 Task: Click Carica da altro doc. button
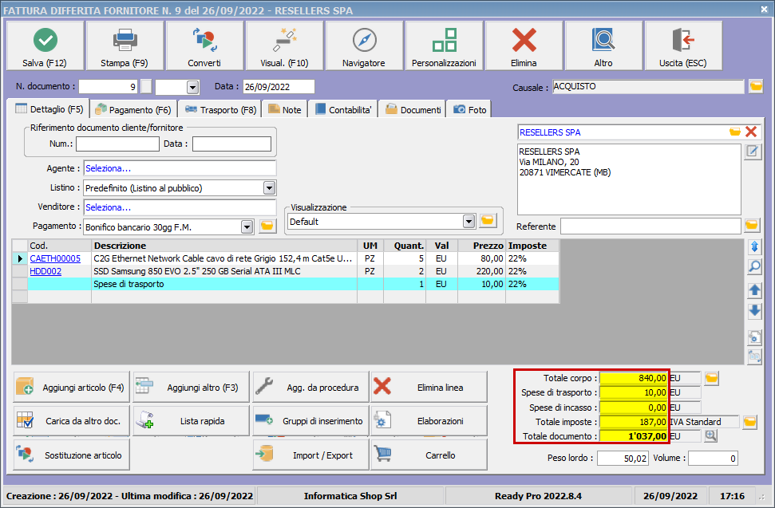(x=72, y=420)
